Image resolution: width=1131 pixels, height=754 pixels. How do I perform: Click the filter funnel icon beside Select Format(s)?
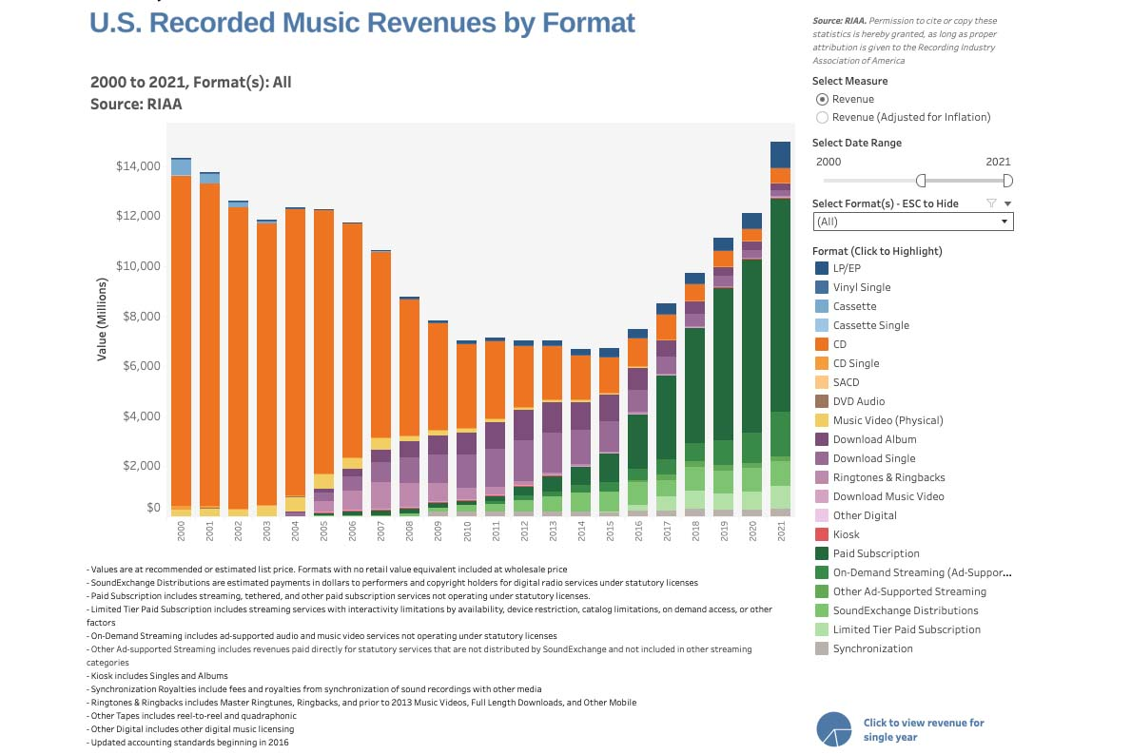[x=991, y=203]
